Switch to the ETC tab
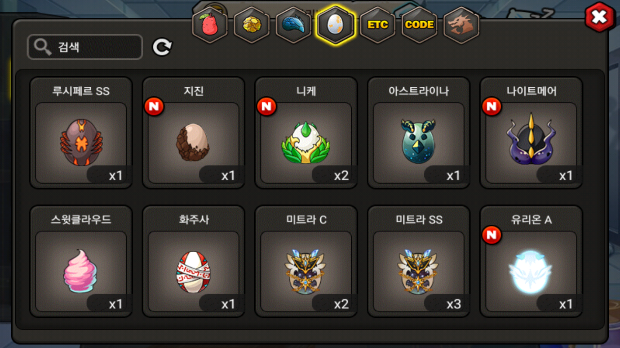Viewport: 620px width, 348px height. click(x=377, y=25)
